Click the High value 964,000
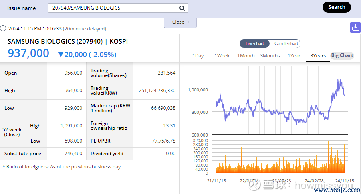This screenshot has width=363, height=196. pos(73,91)
